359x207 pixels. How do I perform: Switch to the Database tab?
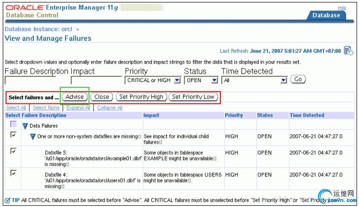coord(326,15)
